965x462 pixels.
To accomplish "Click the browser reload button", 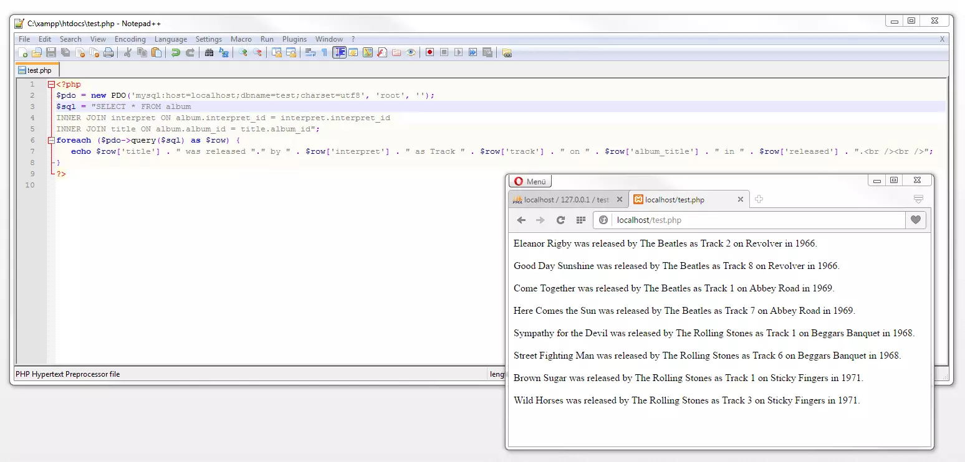I will tap(560, 220).
